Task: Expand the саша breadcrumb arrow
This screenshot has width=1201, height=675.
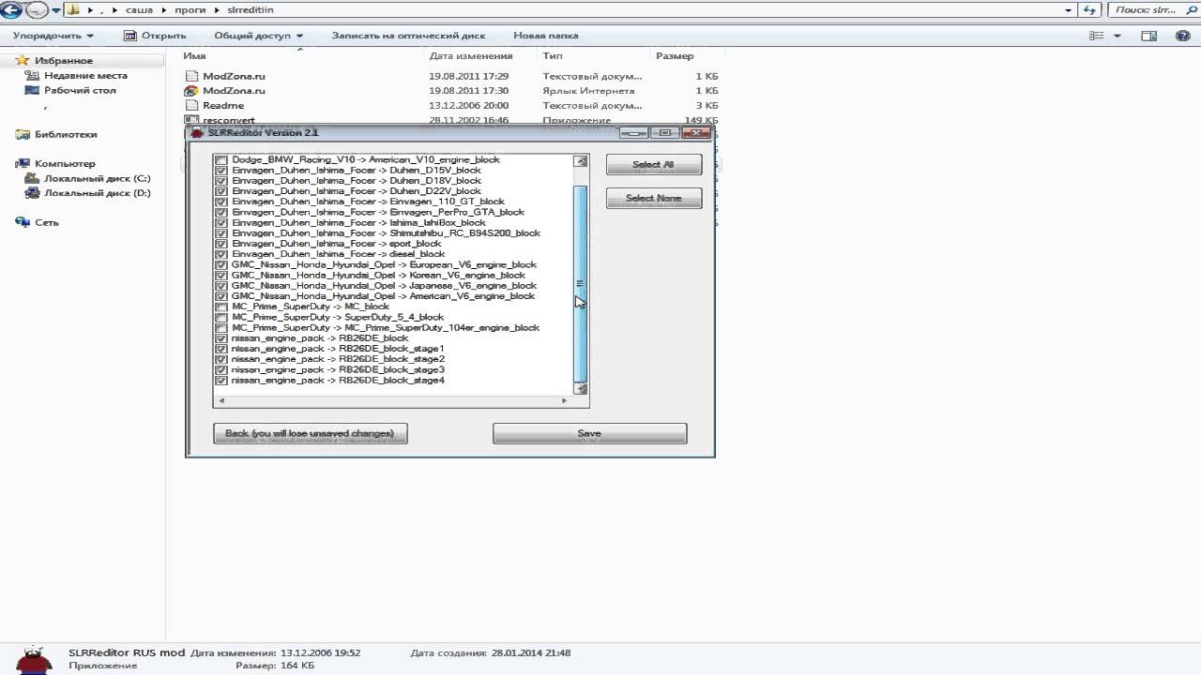Action: (162, 10)
